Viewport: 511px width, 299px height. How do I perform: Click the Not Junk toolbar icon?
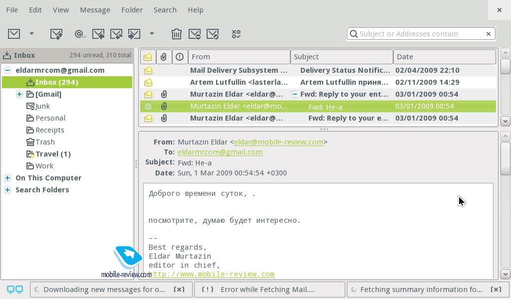click(212, 34)
